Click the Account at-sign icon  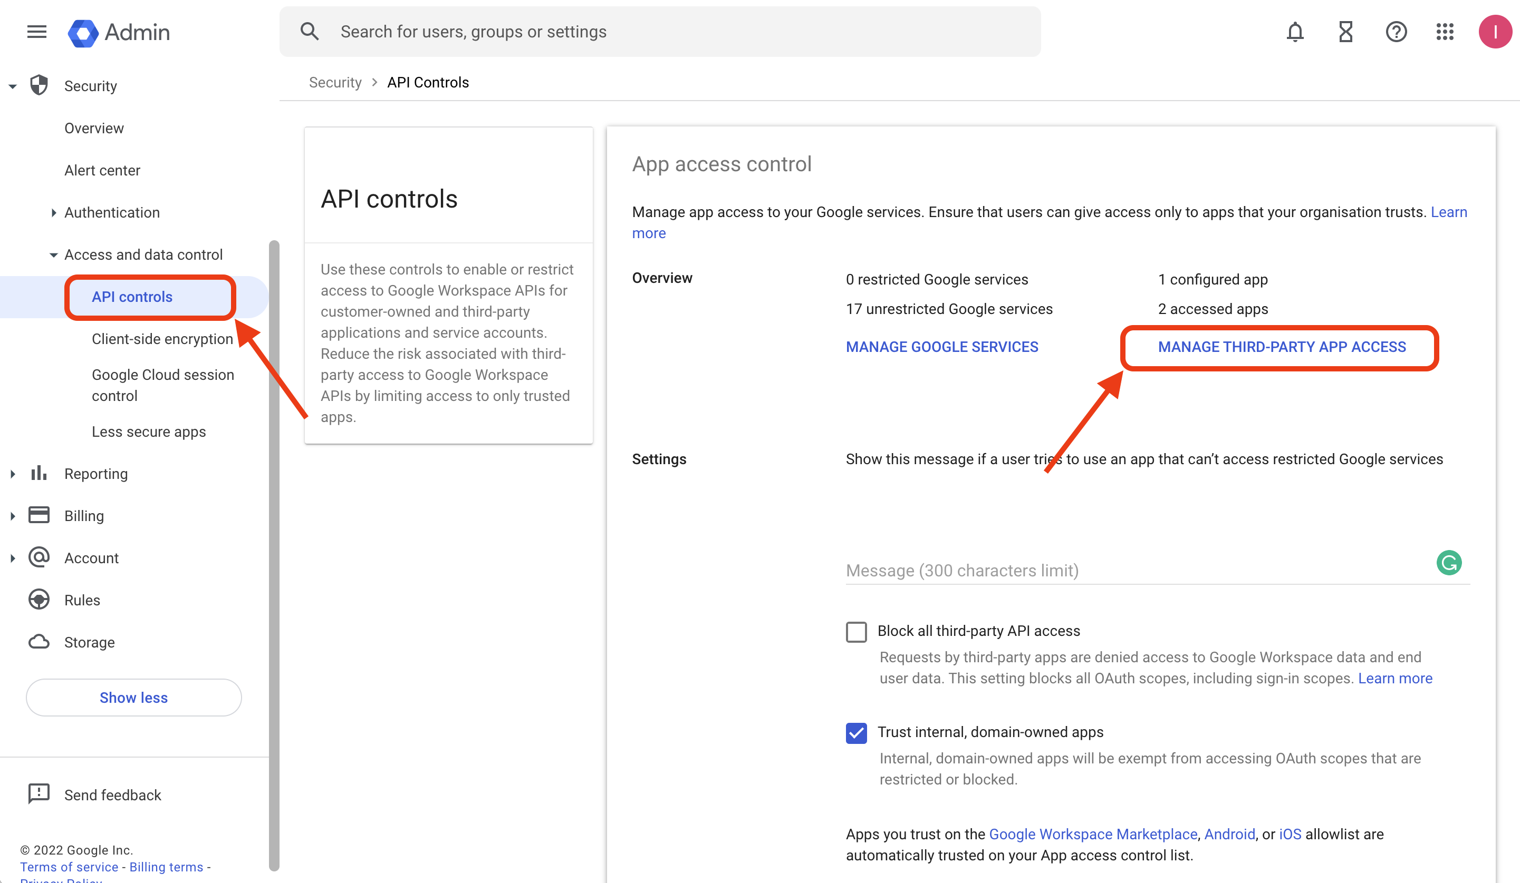pyautogui.click(x=39, y=557)
